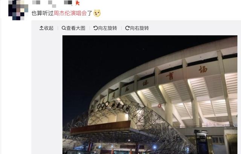241x154 pixels.
Task: Click the counterclockwise rotate-left arrow icon
Action: 95,28
